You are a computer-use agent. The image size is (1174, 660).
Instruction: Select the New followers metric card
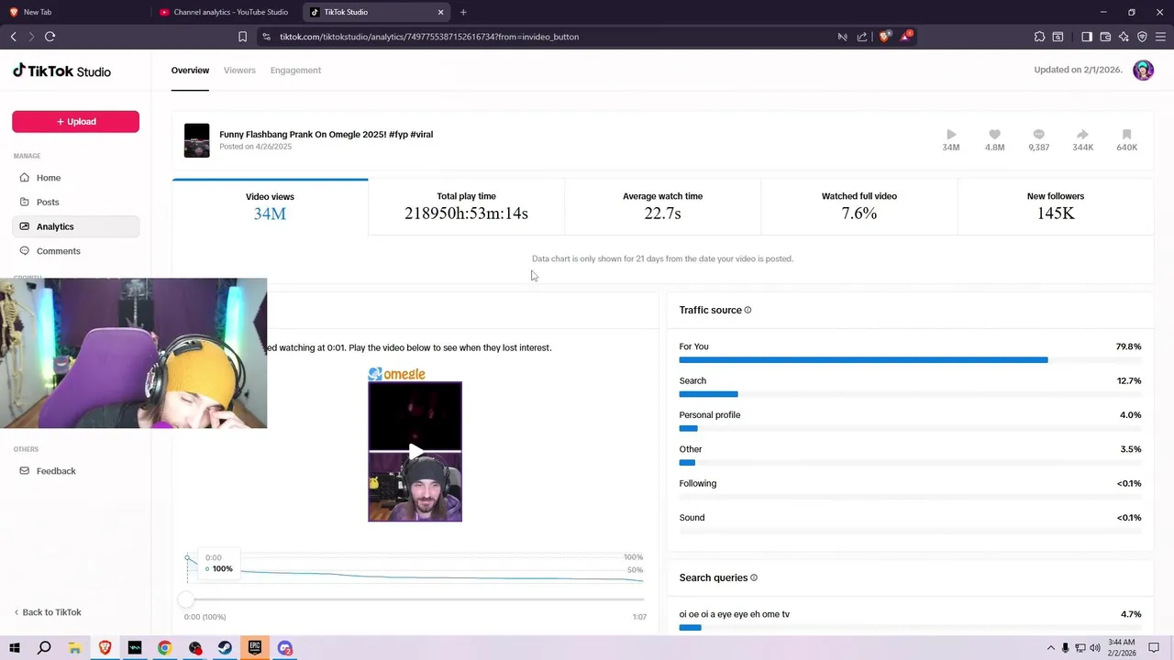[x=1056, y=207]
